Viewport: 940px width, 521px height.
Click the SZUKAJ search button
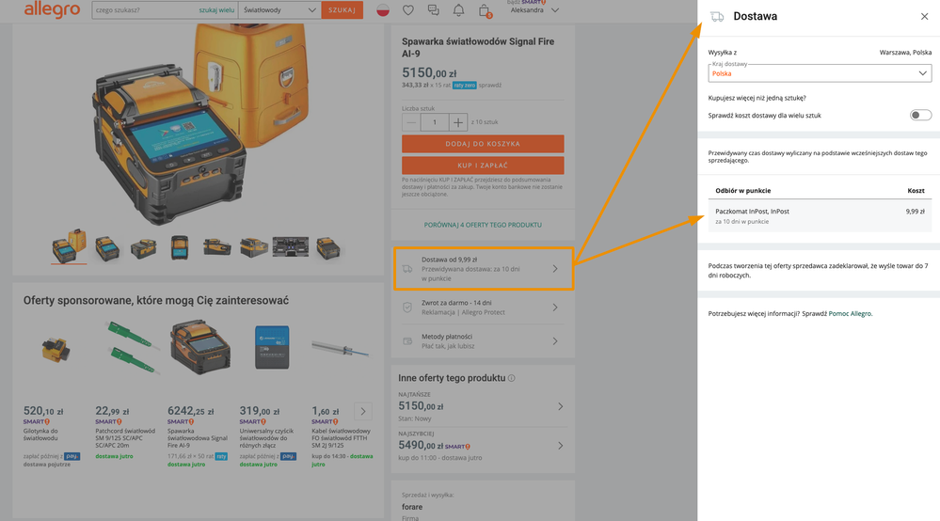pos(342,10)
